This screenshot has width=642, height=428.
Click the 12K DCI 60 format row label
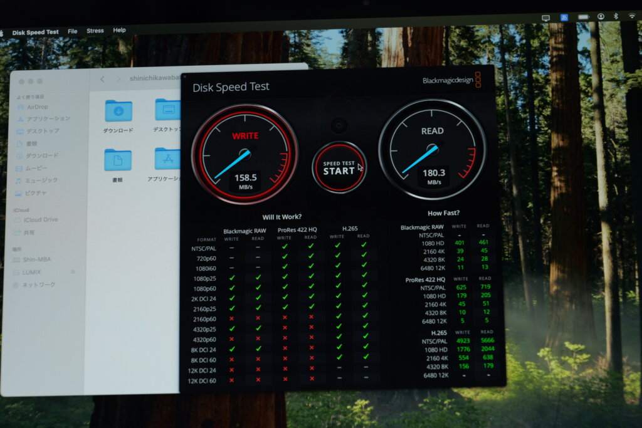[x=202, y=381]
